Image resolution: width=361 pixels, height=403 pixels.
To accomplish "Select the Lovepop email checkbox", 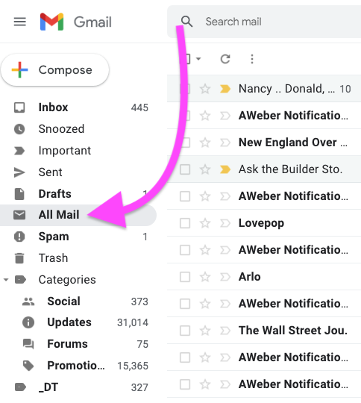I will [185, 223].
